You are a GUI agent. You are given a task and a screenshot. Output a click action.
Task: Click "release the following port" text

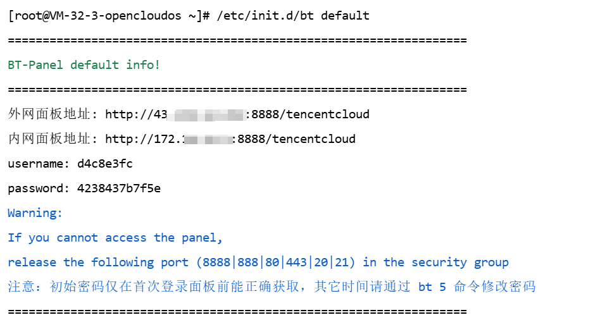point(98,262)
